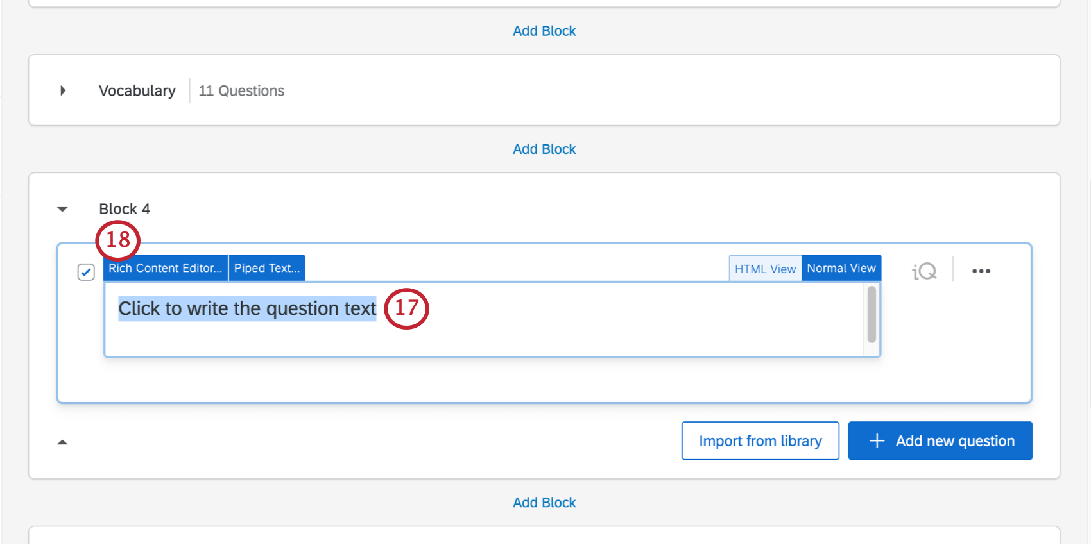
Task: Open the Piped Text menu
Action: coord(267,268)
